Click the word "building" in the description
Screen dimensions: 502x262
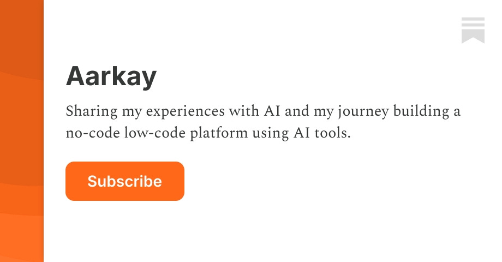click(x=421, y=111)
